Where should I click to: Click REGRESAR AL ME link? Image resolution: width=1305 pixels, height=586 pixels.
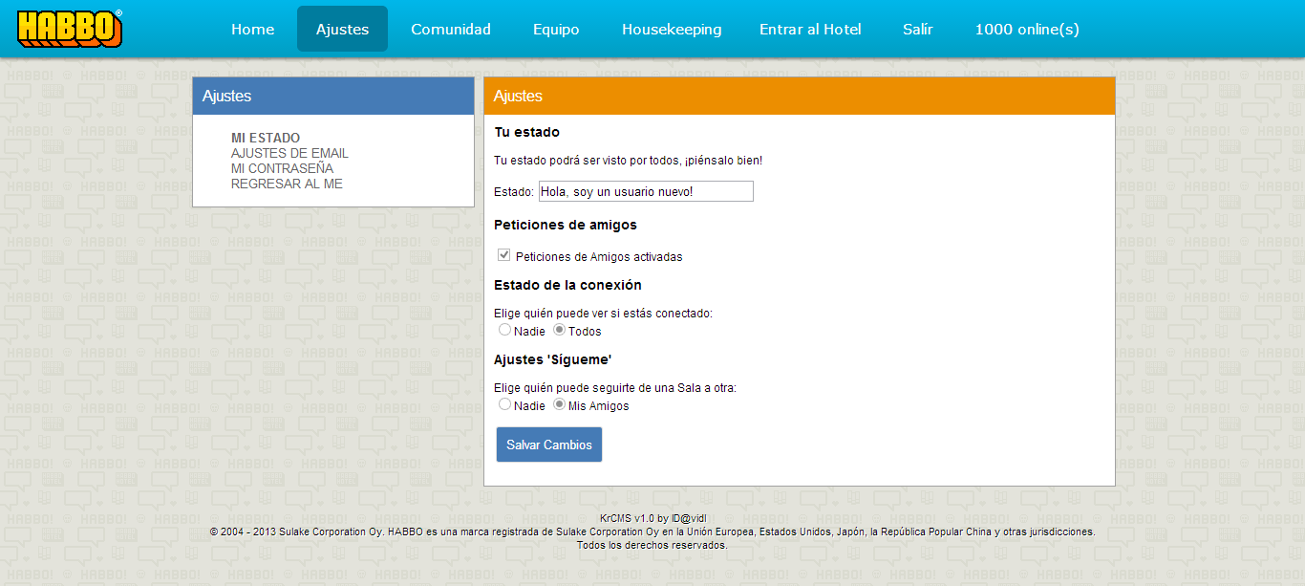[x=287, y=184]
